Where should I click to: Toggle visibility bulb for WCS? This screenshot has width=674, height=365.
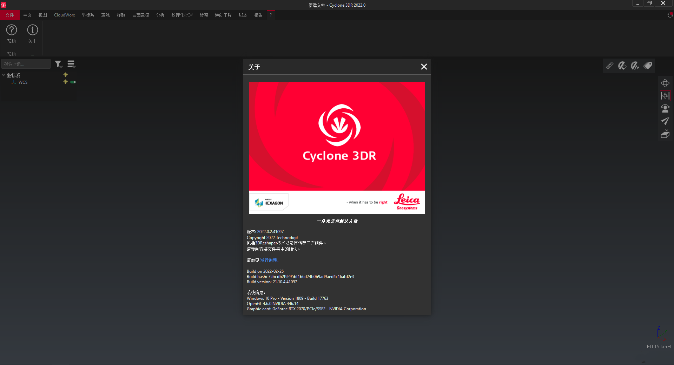[x=66, y=82]
